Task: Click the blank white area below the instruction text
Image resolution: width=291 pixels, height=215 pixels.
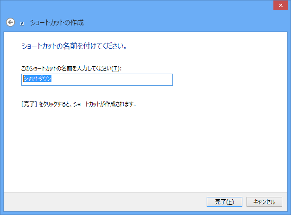Action: point(145,148)
